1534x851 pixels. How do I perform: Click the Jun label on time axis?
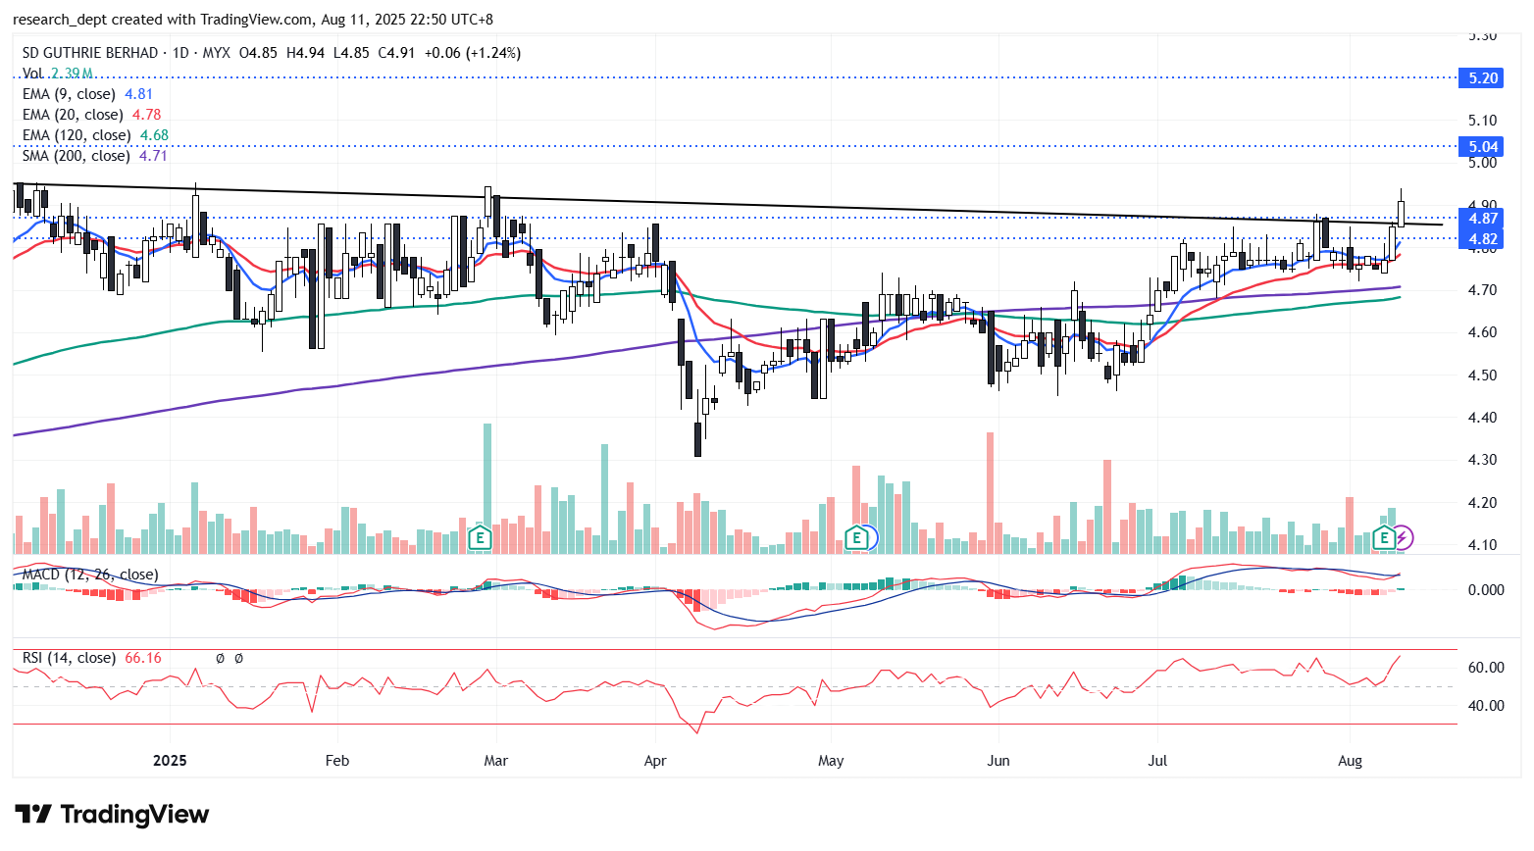click(x=998, y=761)
